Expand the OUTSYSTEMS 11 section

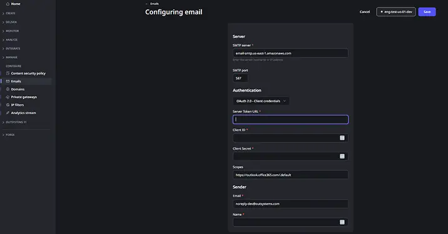coord(14,122)
